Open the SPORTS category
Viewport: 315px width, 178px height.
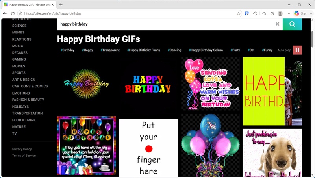[x=19, y=73]
